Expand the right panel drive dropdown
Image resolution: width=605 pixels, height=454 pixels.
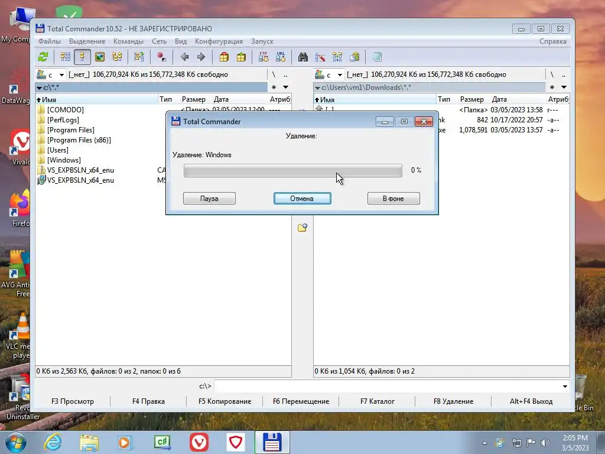(x=340, y=75)
